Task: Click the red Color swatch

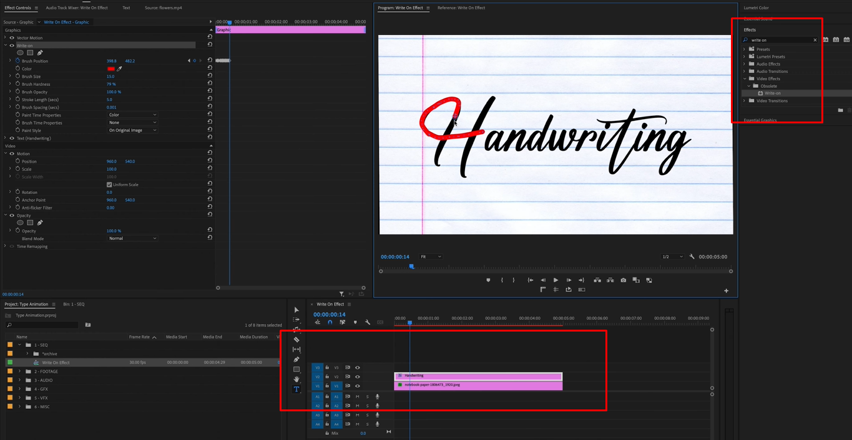Action: (x=111, y=69)
